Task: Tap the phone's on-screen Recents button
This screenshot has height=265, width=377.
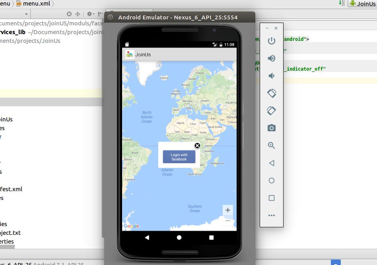Action: pos(211,237)
